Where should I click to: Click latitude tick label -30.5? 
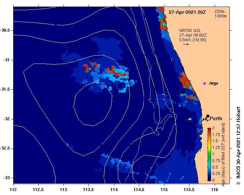[5, 30]
